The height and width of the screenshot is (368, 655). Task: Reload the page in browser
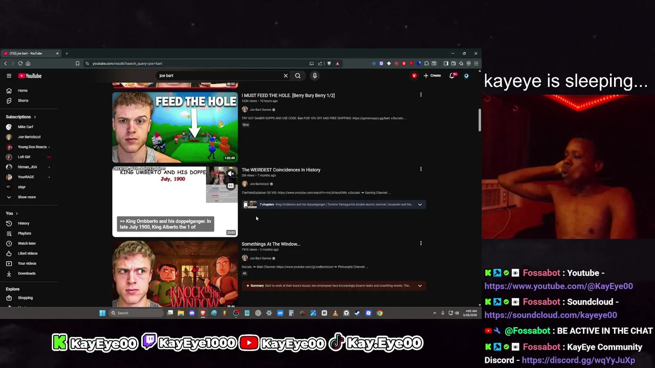point(20,63)
